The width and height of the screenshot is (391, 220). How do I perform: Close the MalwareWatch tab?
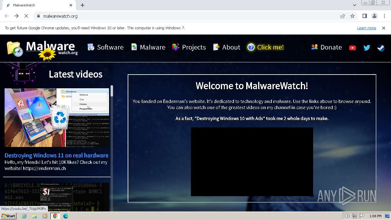71,5
